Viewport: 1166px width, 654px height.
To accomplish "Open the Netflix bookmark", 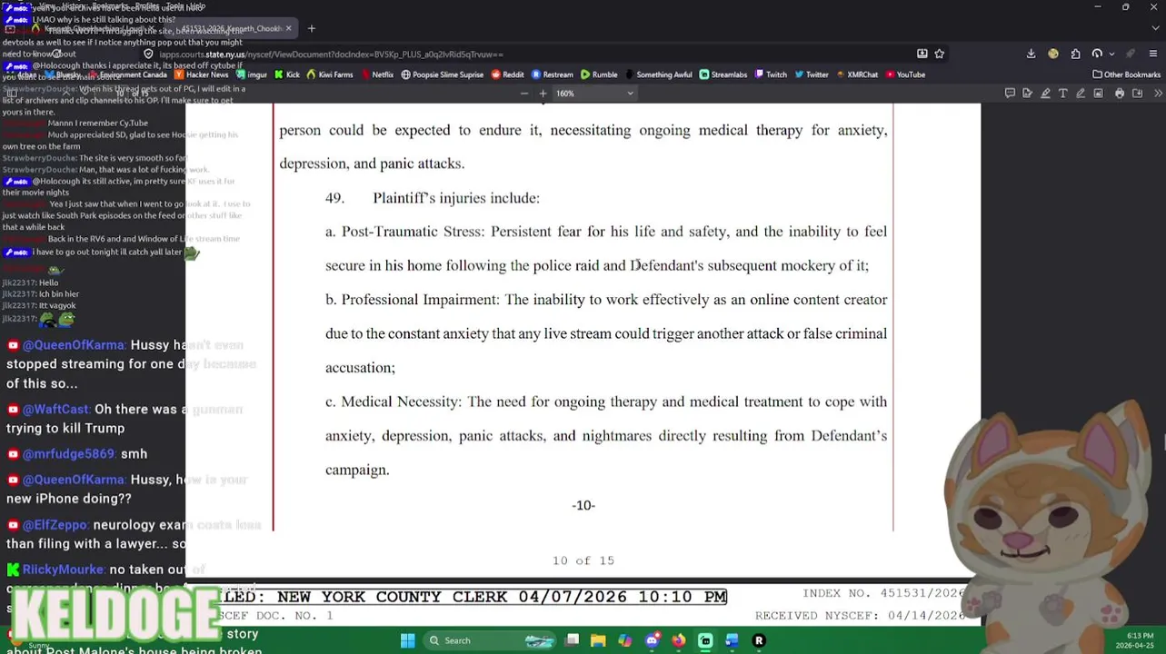I will point(376,74).
